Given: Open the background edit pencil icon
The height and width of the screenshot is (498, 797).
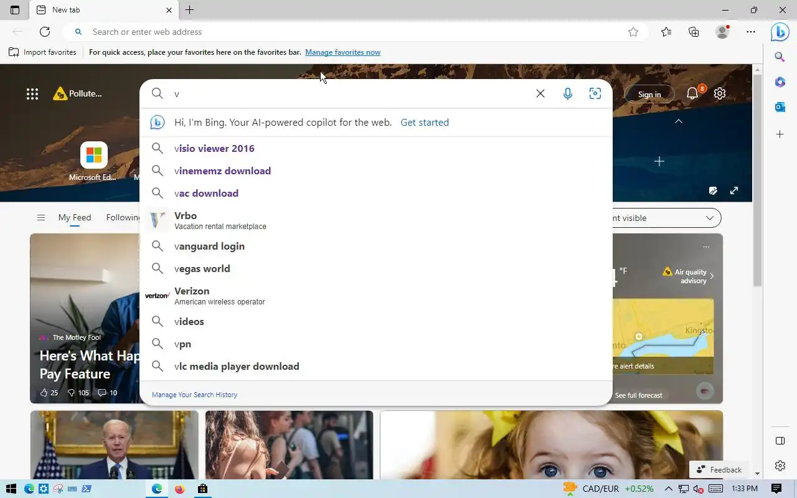Looking at the screenshot, I should point(713,190).
